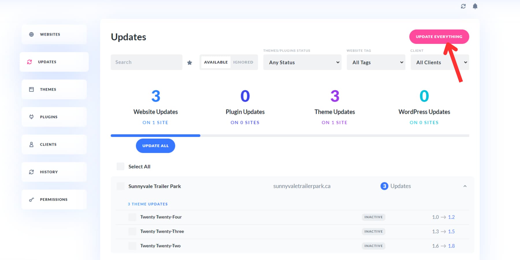Select the Twenty Twenty-Two theme checkbox

132,246
